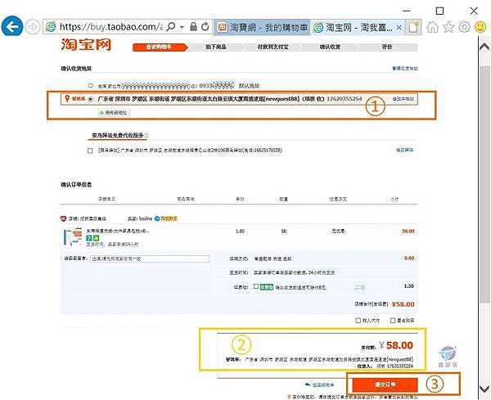Open the product thumbnail image
Image resolution: width=491 pixels, height=400 pixels.
(73, 237)
